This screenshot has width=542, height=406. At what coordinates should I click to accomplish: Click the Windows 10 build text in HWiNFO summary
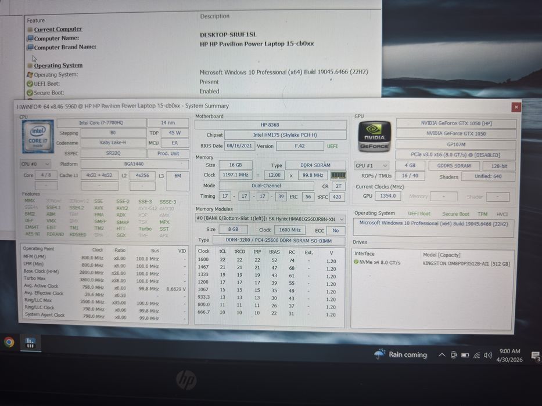(x=433, y=223)
